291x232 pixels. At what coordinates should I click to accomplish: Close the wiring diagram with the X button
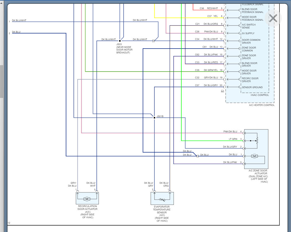tap(273, 18)
